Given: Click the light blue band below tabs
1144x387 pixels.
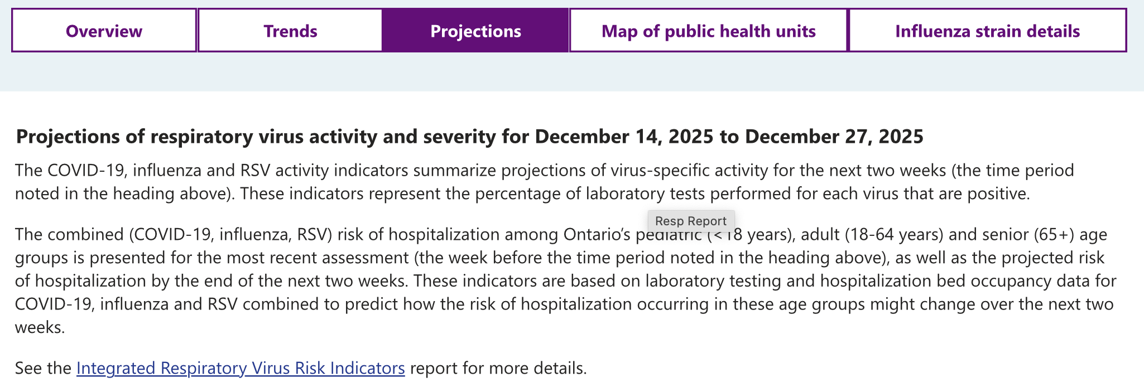Looking at the screenshot, I should tap(571, 72).
